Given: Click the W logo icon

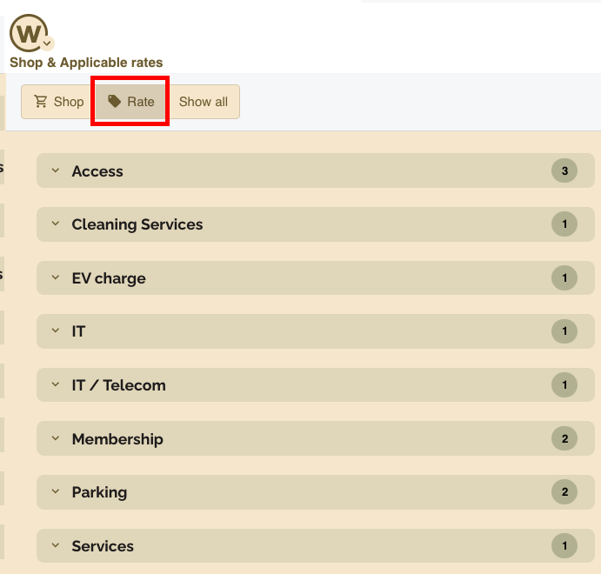Looking at the screenshot, I should [28, 33].
